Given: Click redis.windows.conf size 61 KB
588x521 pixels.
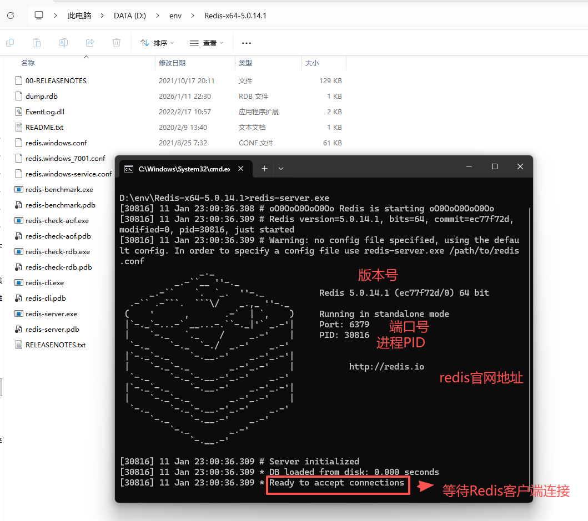Looking at the screenshot, I should click(332, 143).
